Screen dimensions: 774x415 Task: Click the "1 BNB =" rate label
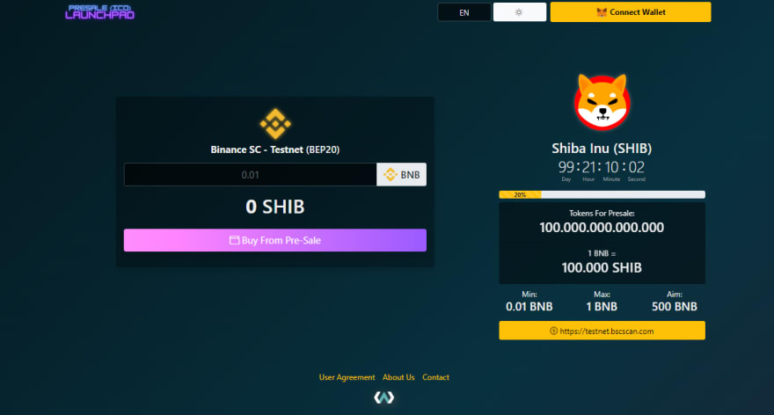(x=602, y=253)
